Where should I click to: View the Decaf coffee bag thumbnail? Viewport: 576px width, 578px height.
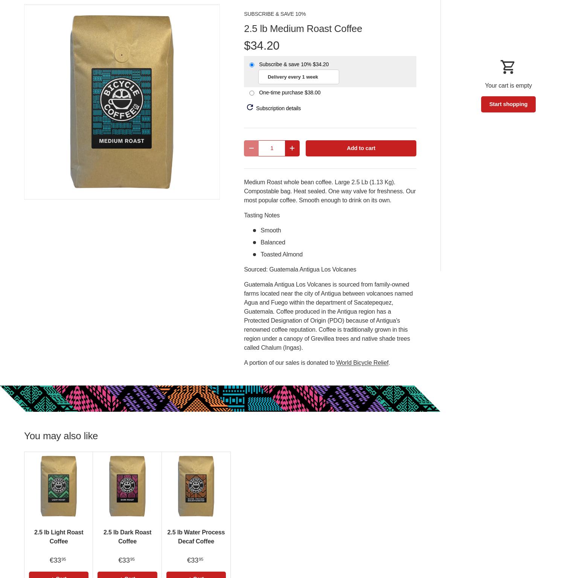(196, 486)
